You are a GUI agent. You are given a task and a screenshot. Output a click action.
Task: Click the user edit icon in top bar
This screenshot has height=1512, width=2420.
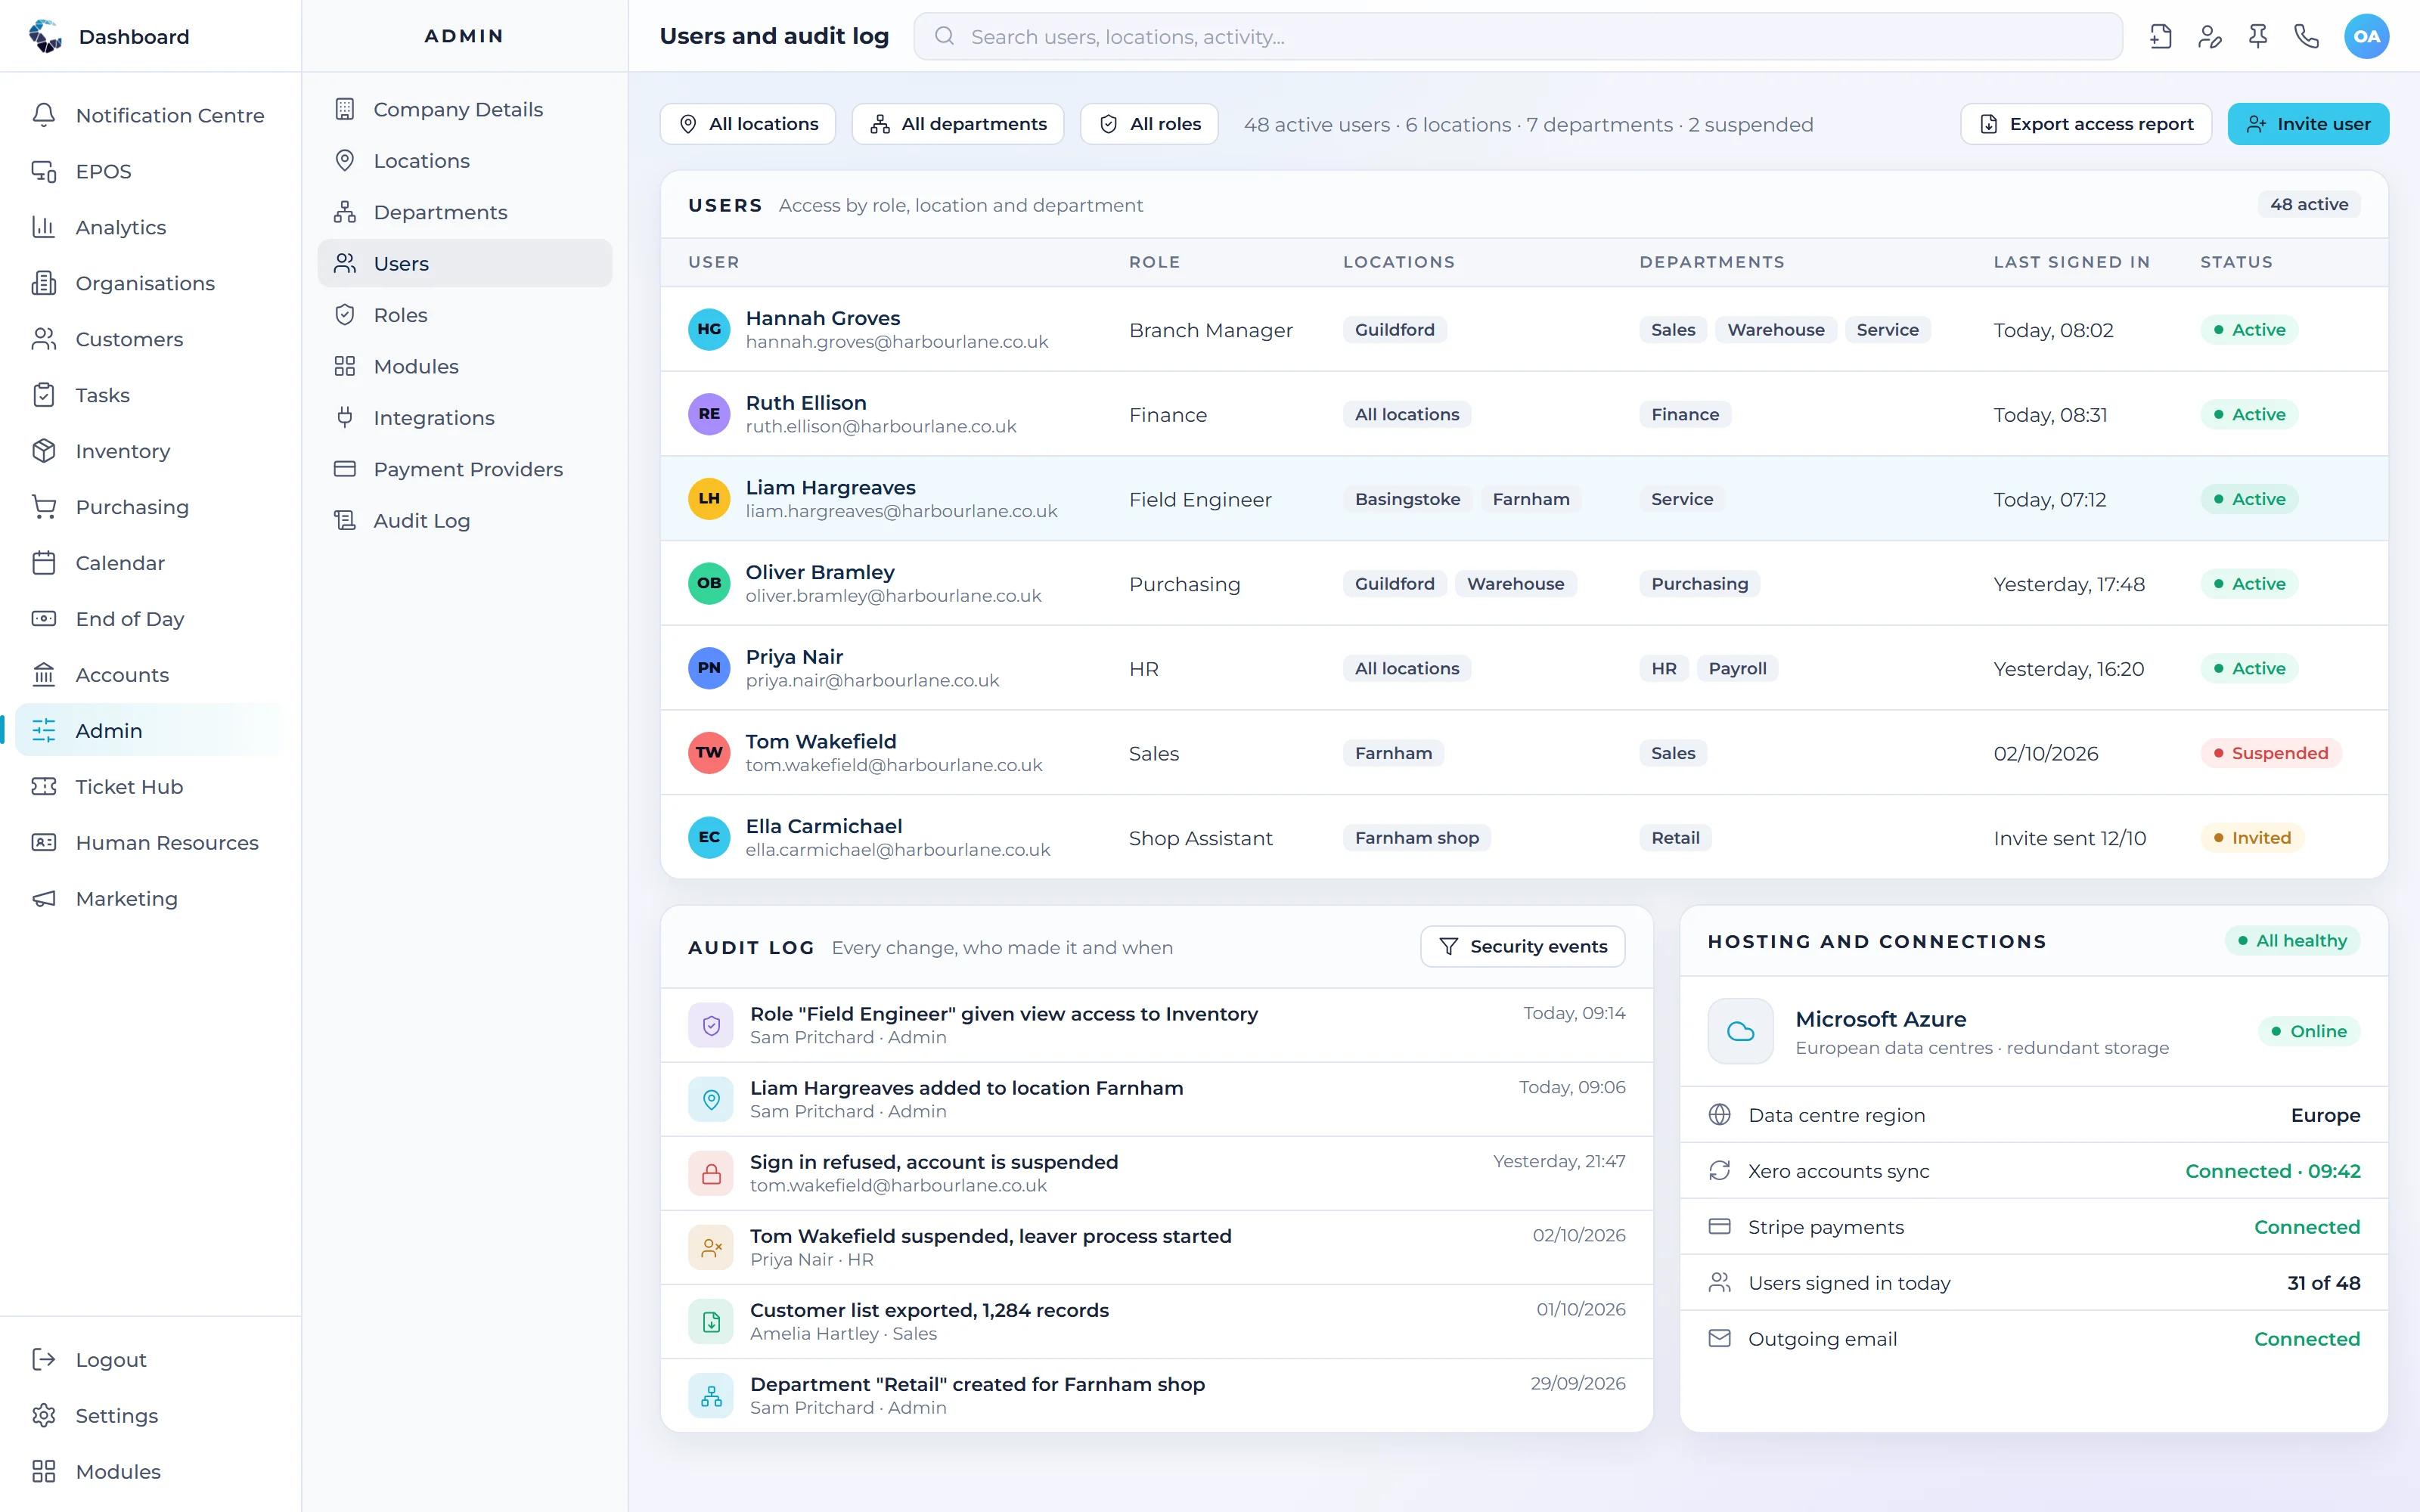click(2209, 37)
